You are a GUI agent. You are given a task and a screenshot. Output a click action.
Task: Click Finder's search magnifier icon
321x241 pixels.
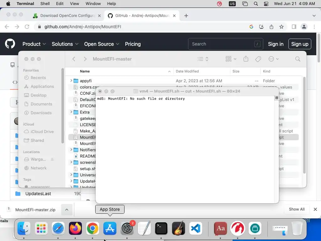coord(298,59)
